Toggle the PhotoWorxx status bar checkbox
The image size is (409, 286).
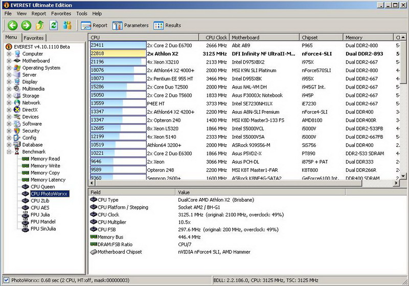click(x=6, y=280)
